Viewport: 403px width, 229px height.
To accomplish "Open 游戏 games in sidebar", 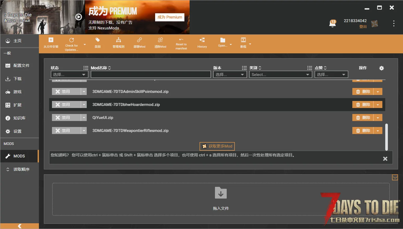I will [x=20, y=92].
